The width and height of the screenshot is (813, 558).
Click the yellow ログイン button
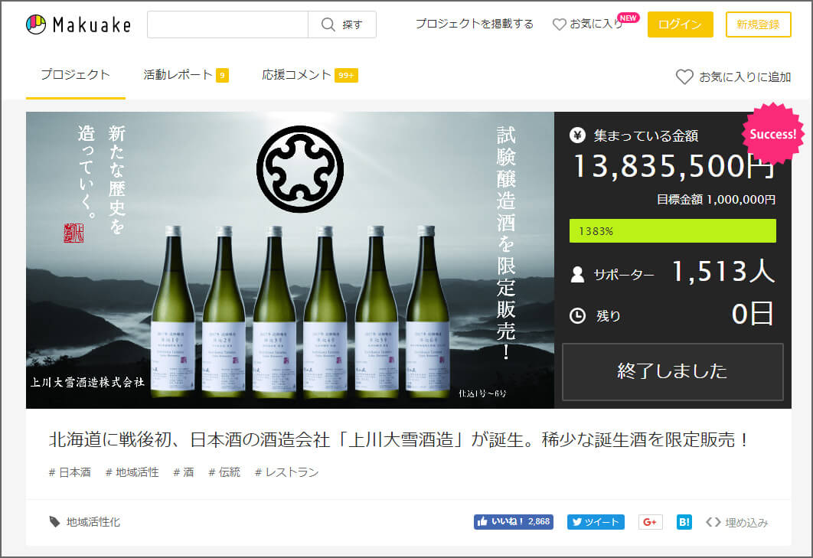pos(680,24)
